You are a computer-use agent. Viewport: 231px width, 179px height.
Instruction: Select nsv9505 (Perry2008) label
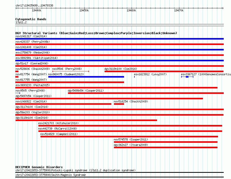(x=30, y=91)
